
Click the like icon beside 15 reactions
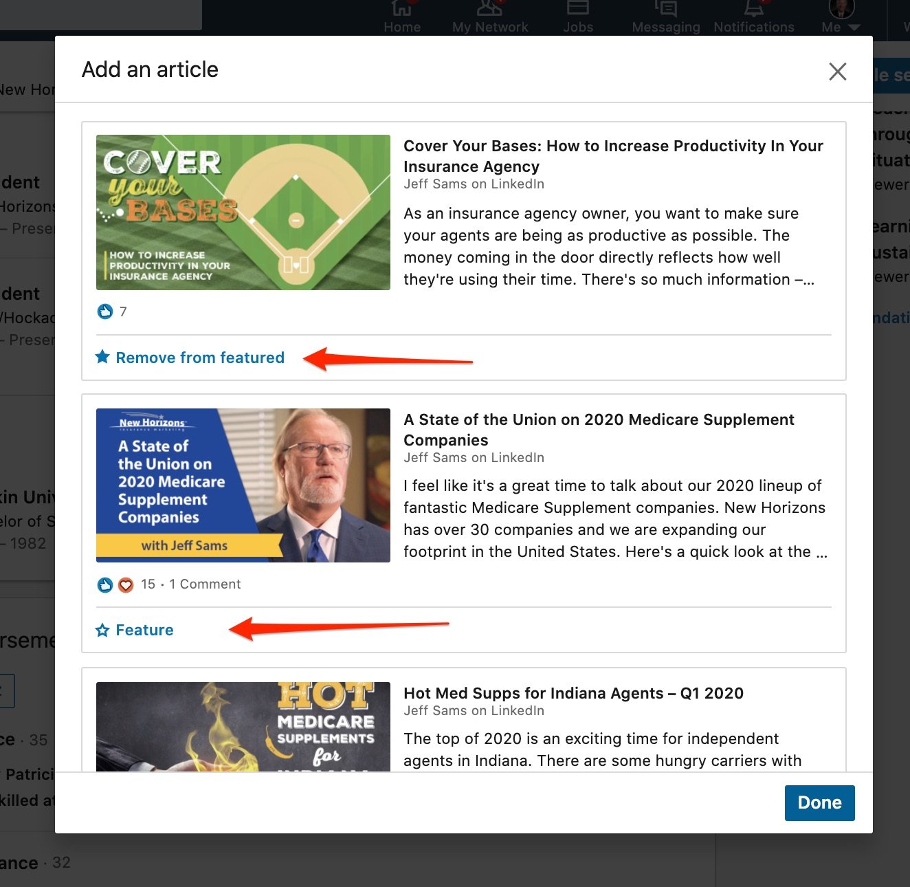(104, 584)
